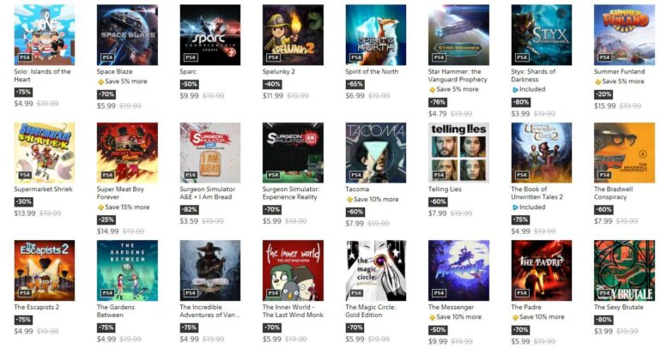Open The Sexy Brutale thumbnail

tap(624, 270)
